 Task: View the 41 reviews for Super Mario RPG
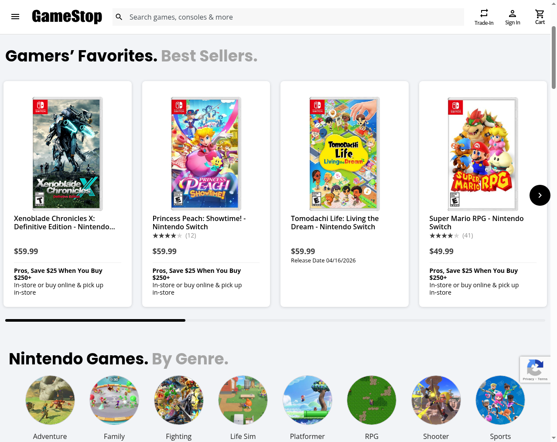tap(467, 235)
